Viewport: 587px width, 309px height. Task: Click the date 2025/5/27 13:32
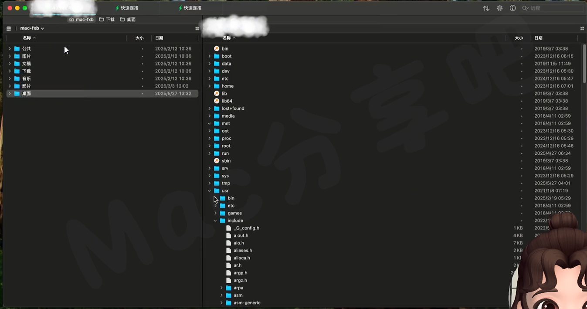173,94
